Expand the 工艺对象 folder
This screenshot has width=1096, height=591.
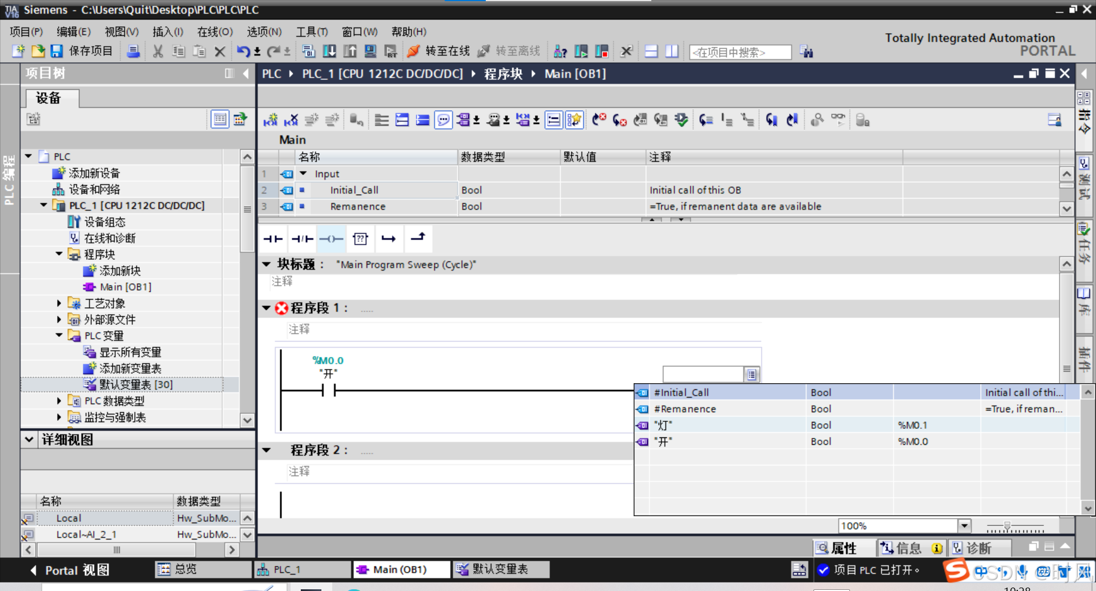tap(59, 303)
